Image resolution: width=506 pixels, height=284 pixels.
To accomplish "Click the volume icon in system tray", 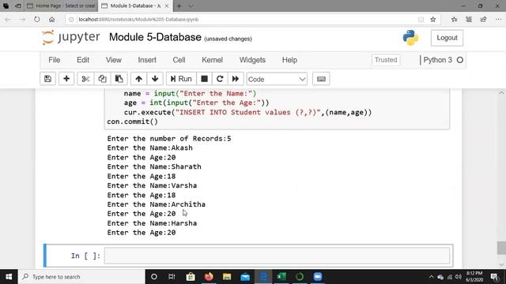I will pyautogui.click(x=459, y=277).
